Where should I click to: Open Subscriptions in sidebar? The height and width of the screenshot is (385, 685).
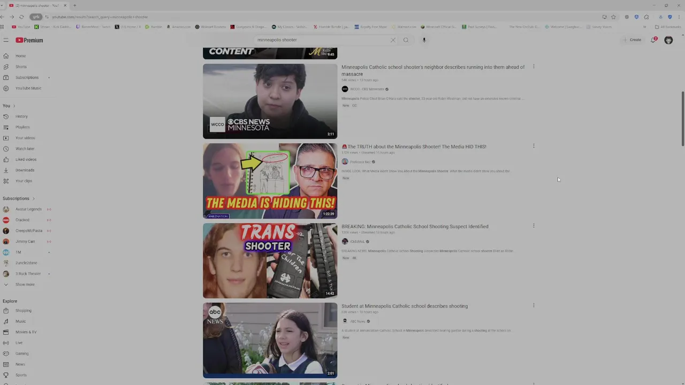[26, 78]
